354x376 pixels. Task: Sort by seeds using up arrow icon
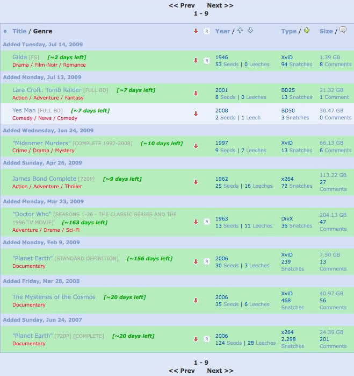[240, 31]
